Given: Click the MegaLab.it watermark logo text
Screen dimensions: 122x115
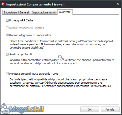Looking at the screenshot, I should coord(27,109).
